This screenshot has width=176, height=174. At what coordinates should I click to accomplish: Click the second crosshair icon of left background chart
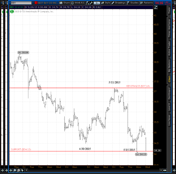(7, 170)
